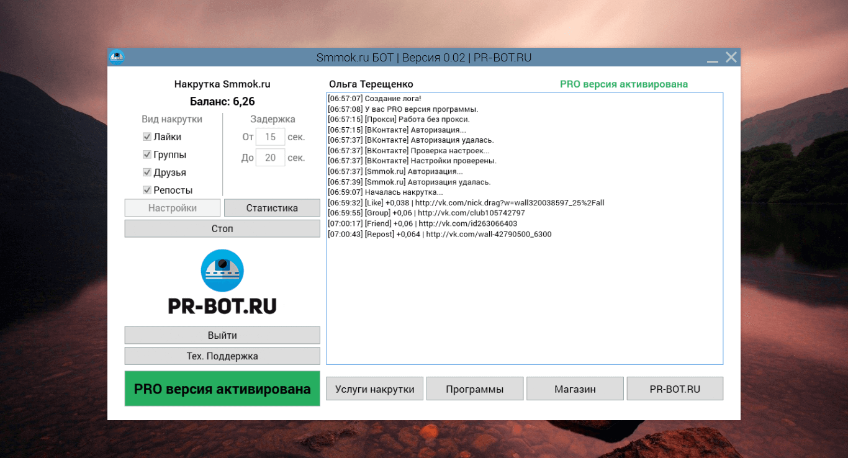The width and height of the screenshot is (848, 458).
Task: Open Услуги накрутки button
Action: click(374, 388)
